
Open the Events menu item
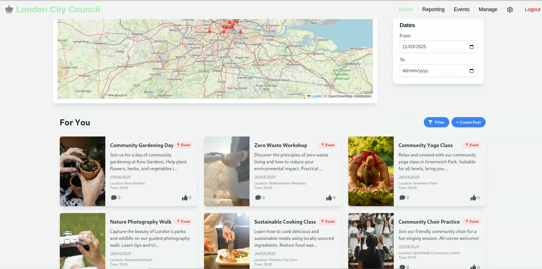tap(461, 9)
